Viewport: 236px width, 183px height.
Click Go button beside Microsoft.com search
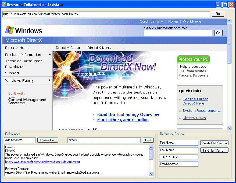coord(218,33)
